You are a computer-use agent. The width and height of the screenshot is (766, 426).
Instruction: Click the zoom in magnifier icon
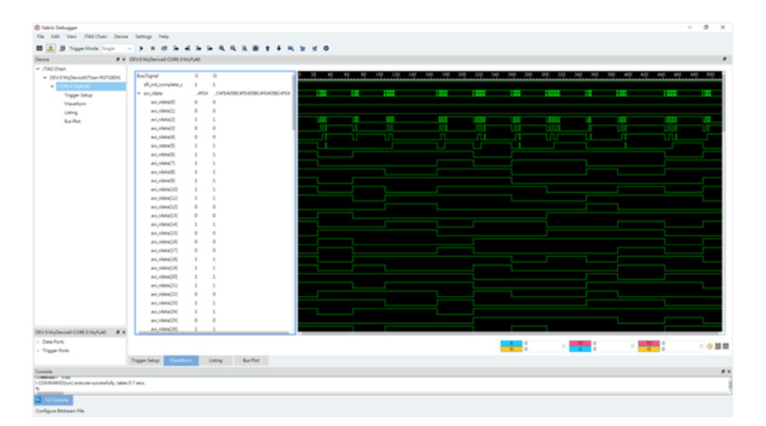222,48
